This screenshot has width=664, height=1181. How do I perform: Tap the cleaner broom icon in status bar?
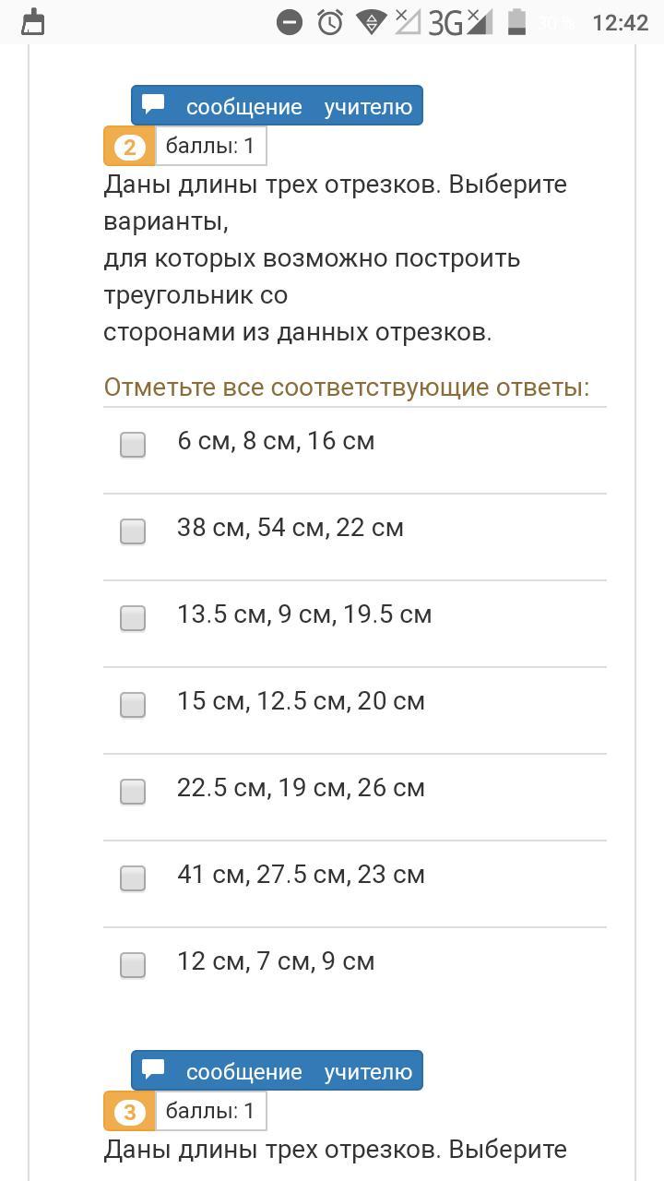click(33, 22)
